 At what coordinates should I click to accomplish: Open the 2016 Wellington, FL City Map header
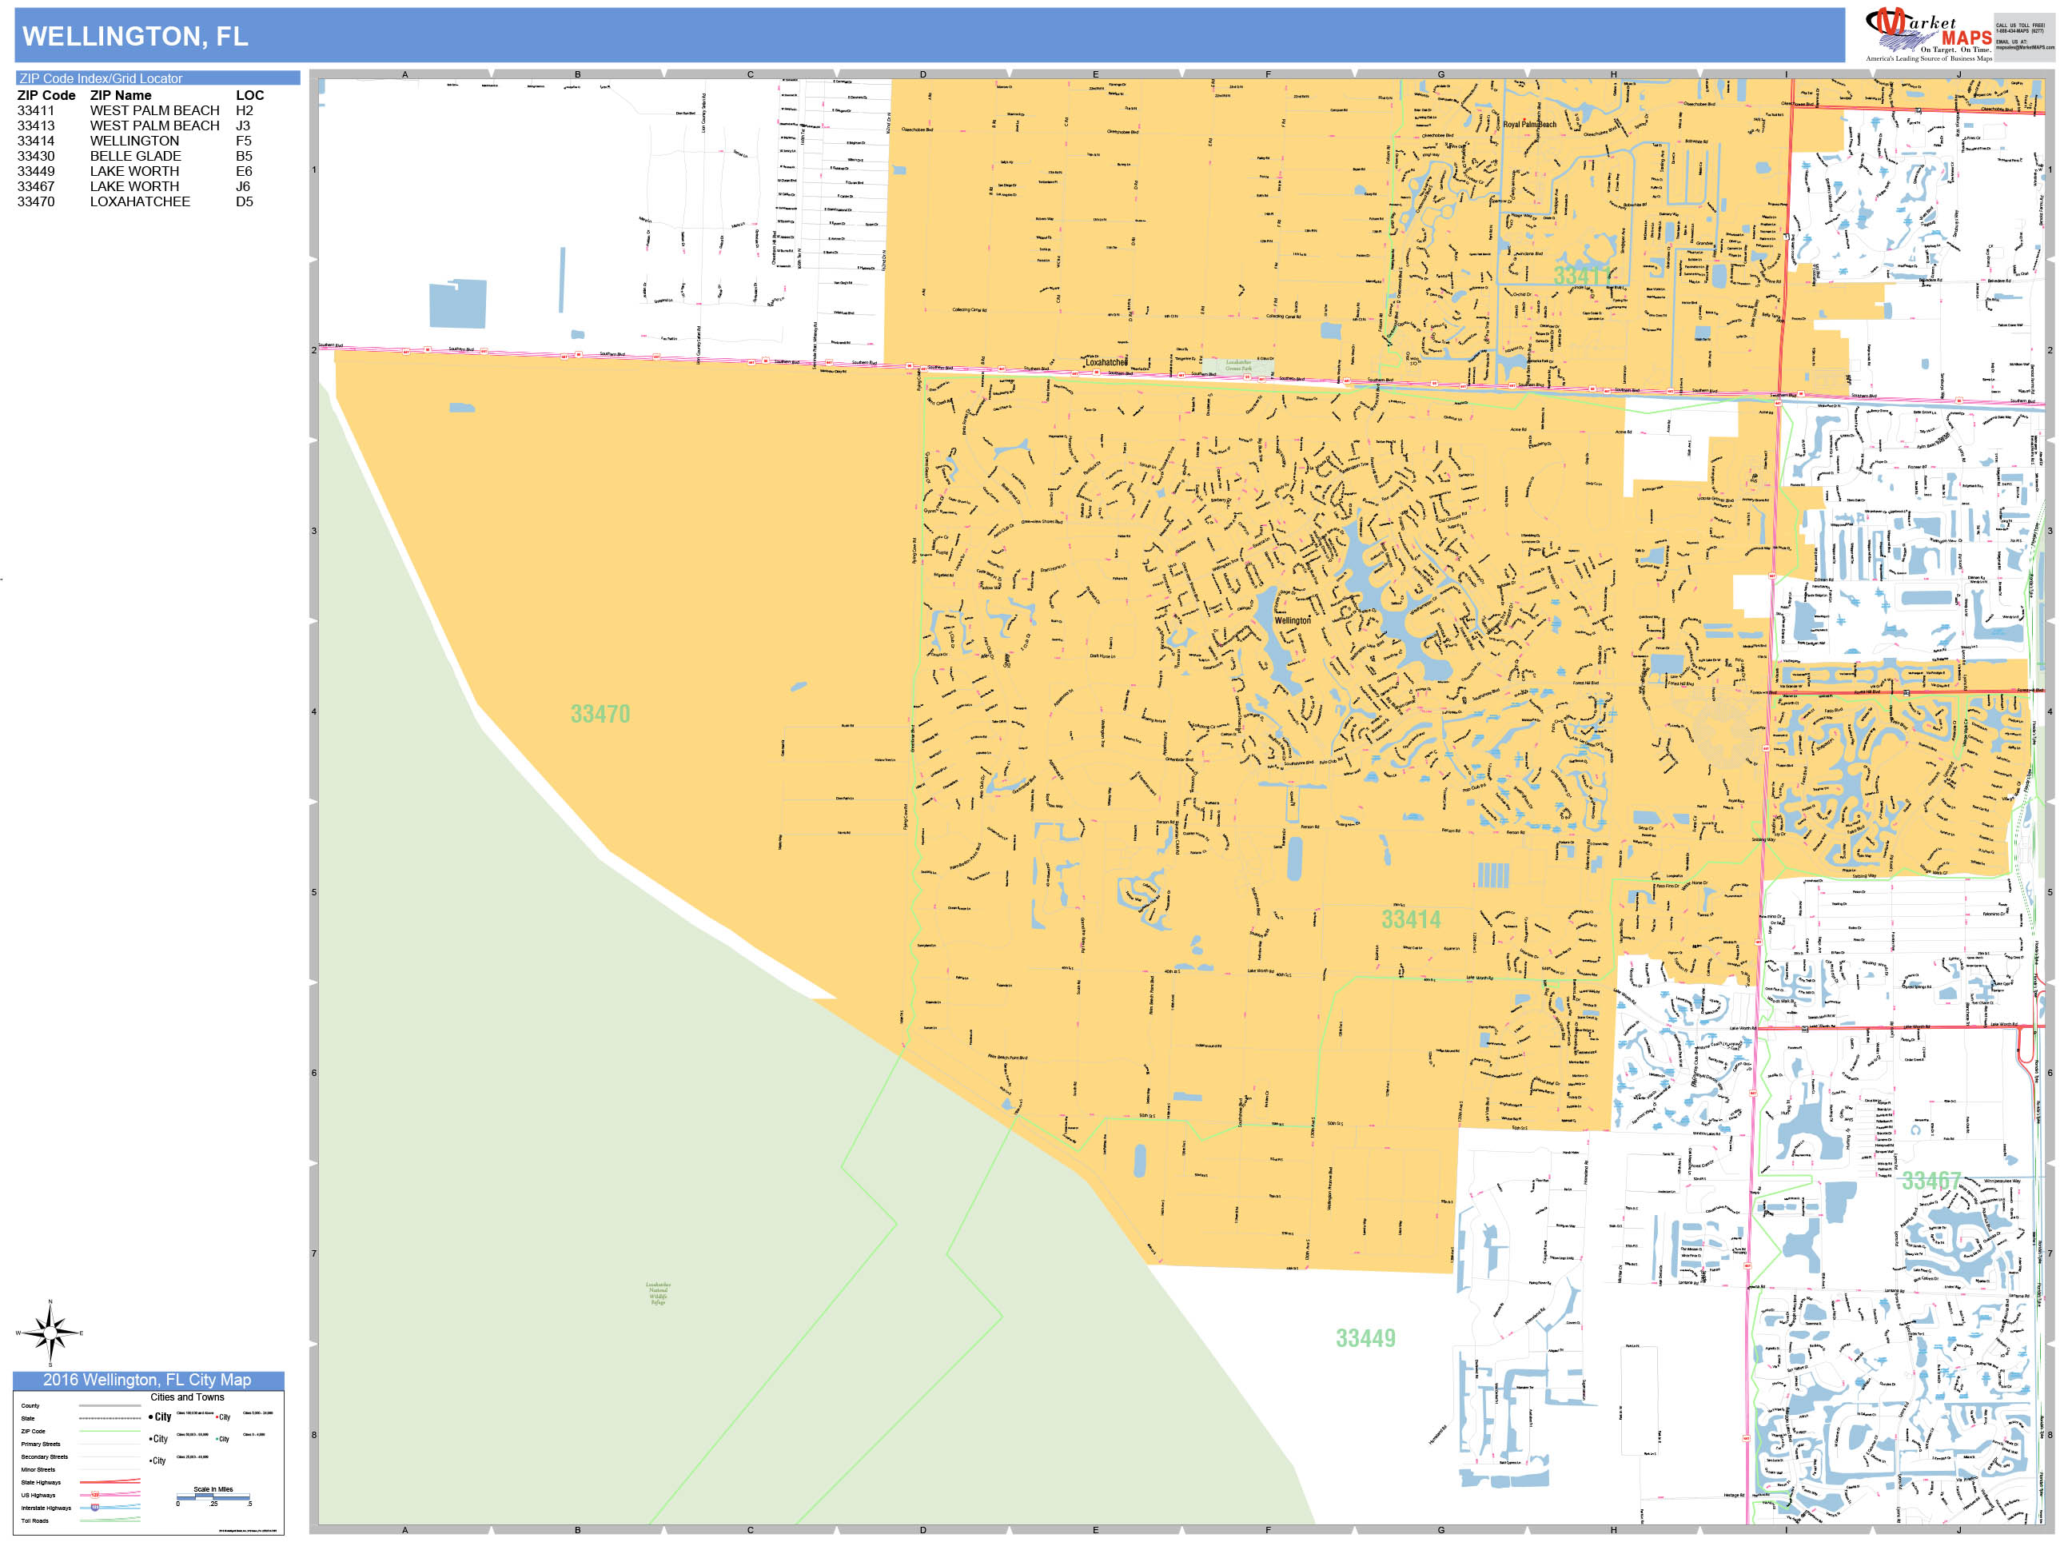[x=148, y=1380]
